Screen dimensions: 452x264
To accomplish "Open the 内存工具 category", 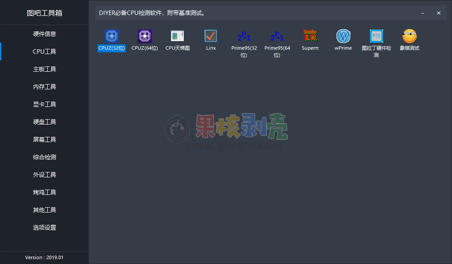I will [x=45, y=87].
